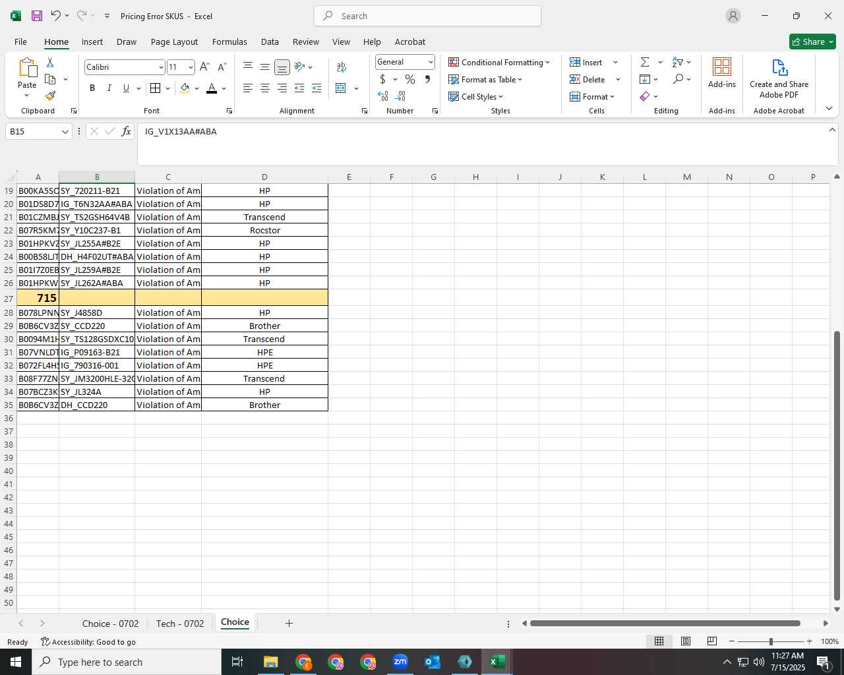Apply Comma Style format
Viewport: 844px width, 675px height.
pos(427,79)
